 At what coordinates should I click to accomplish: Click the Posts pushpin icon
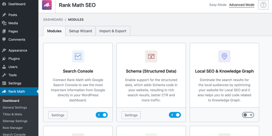click(x=4, y=15)
